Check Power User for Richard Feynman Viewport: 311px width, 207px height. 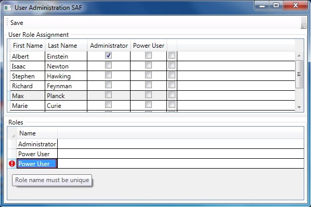148,85
